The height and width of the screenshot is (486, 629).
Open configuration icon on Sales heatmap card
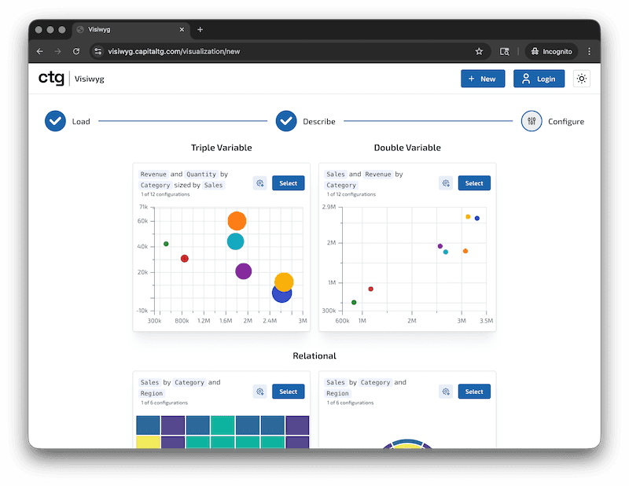(x=259, y=392)
